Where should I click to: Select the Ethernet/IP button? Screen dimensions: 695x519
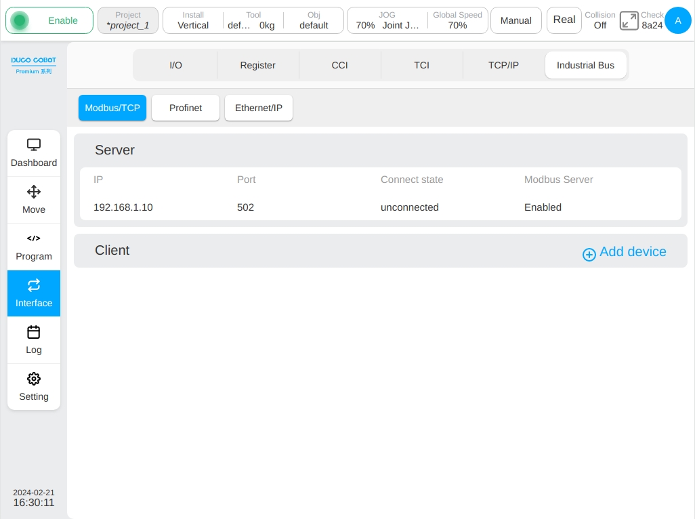tap(258, 108)
